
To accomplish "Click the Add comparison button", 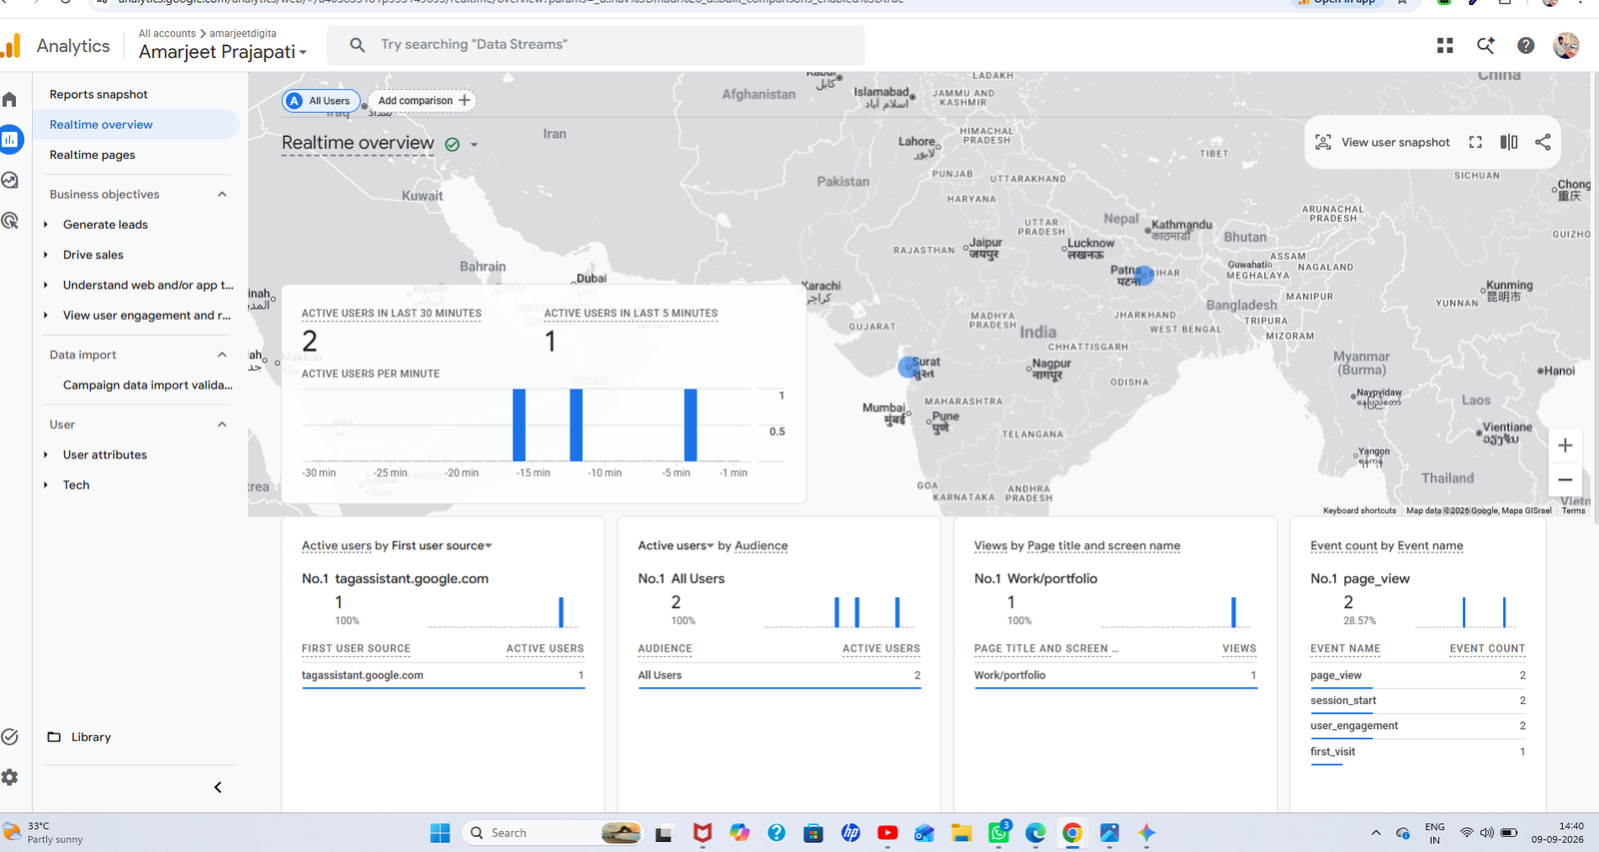I will tap(423, 100).
